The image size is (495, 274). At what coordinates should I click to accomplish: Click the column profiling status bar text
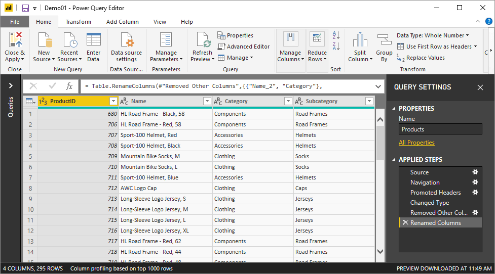tap(121, 268)
